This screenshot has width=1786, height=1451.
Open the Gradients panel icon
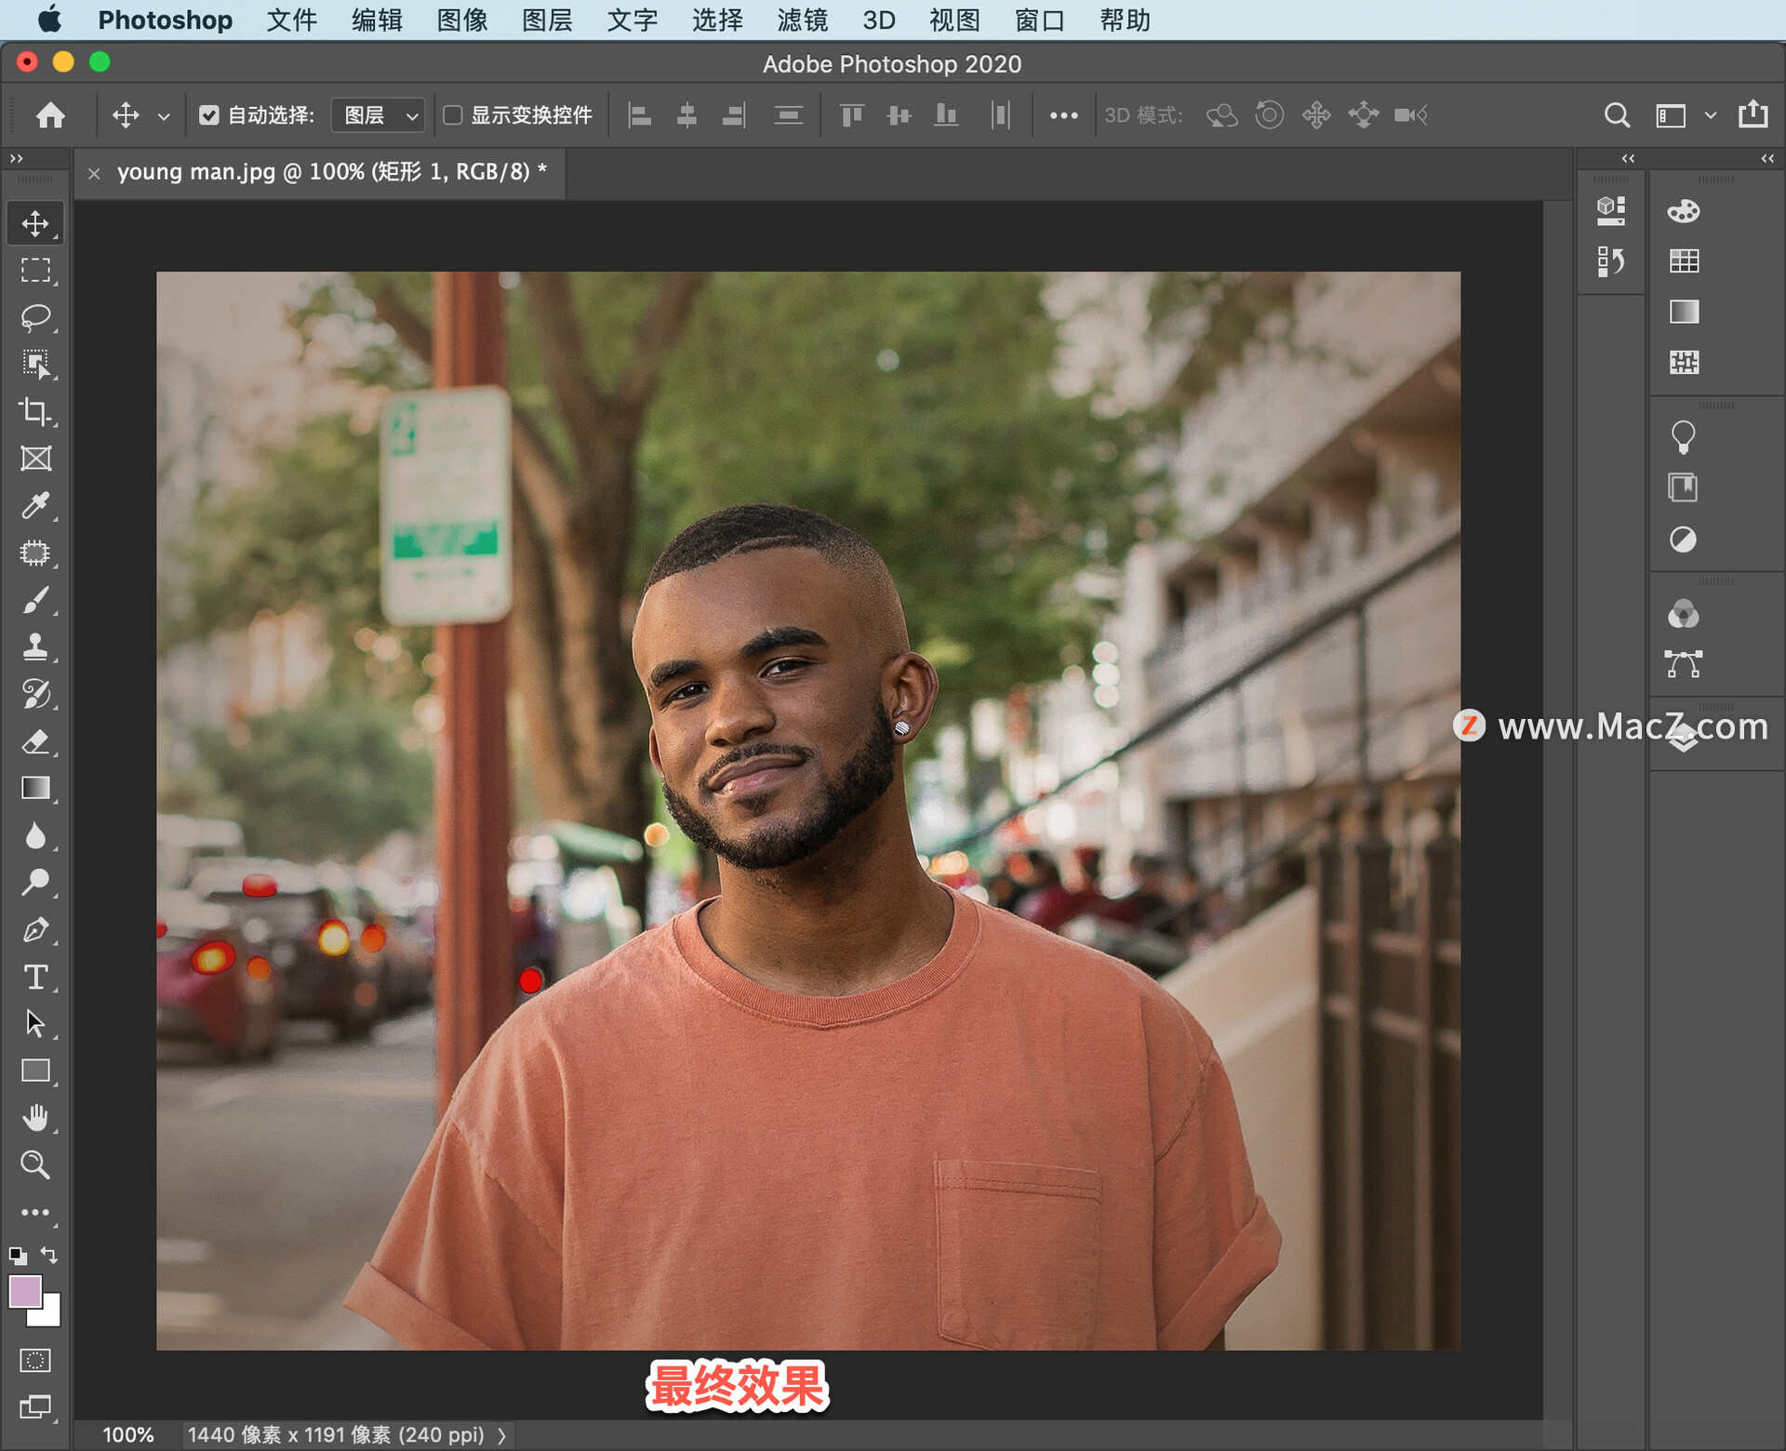[1684, 312]
